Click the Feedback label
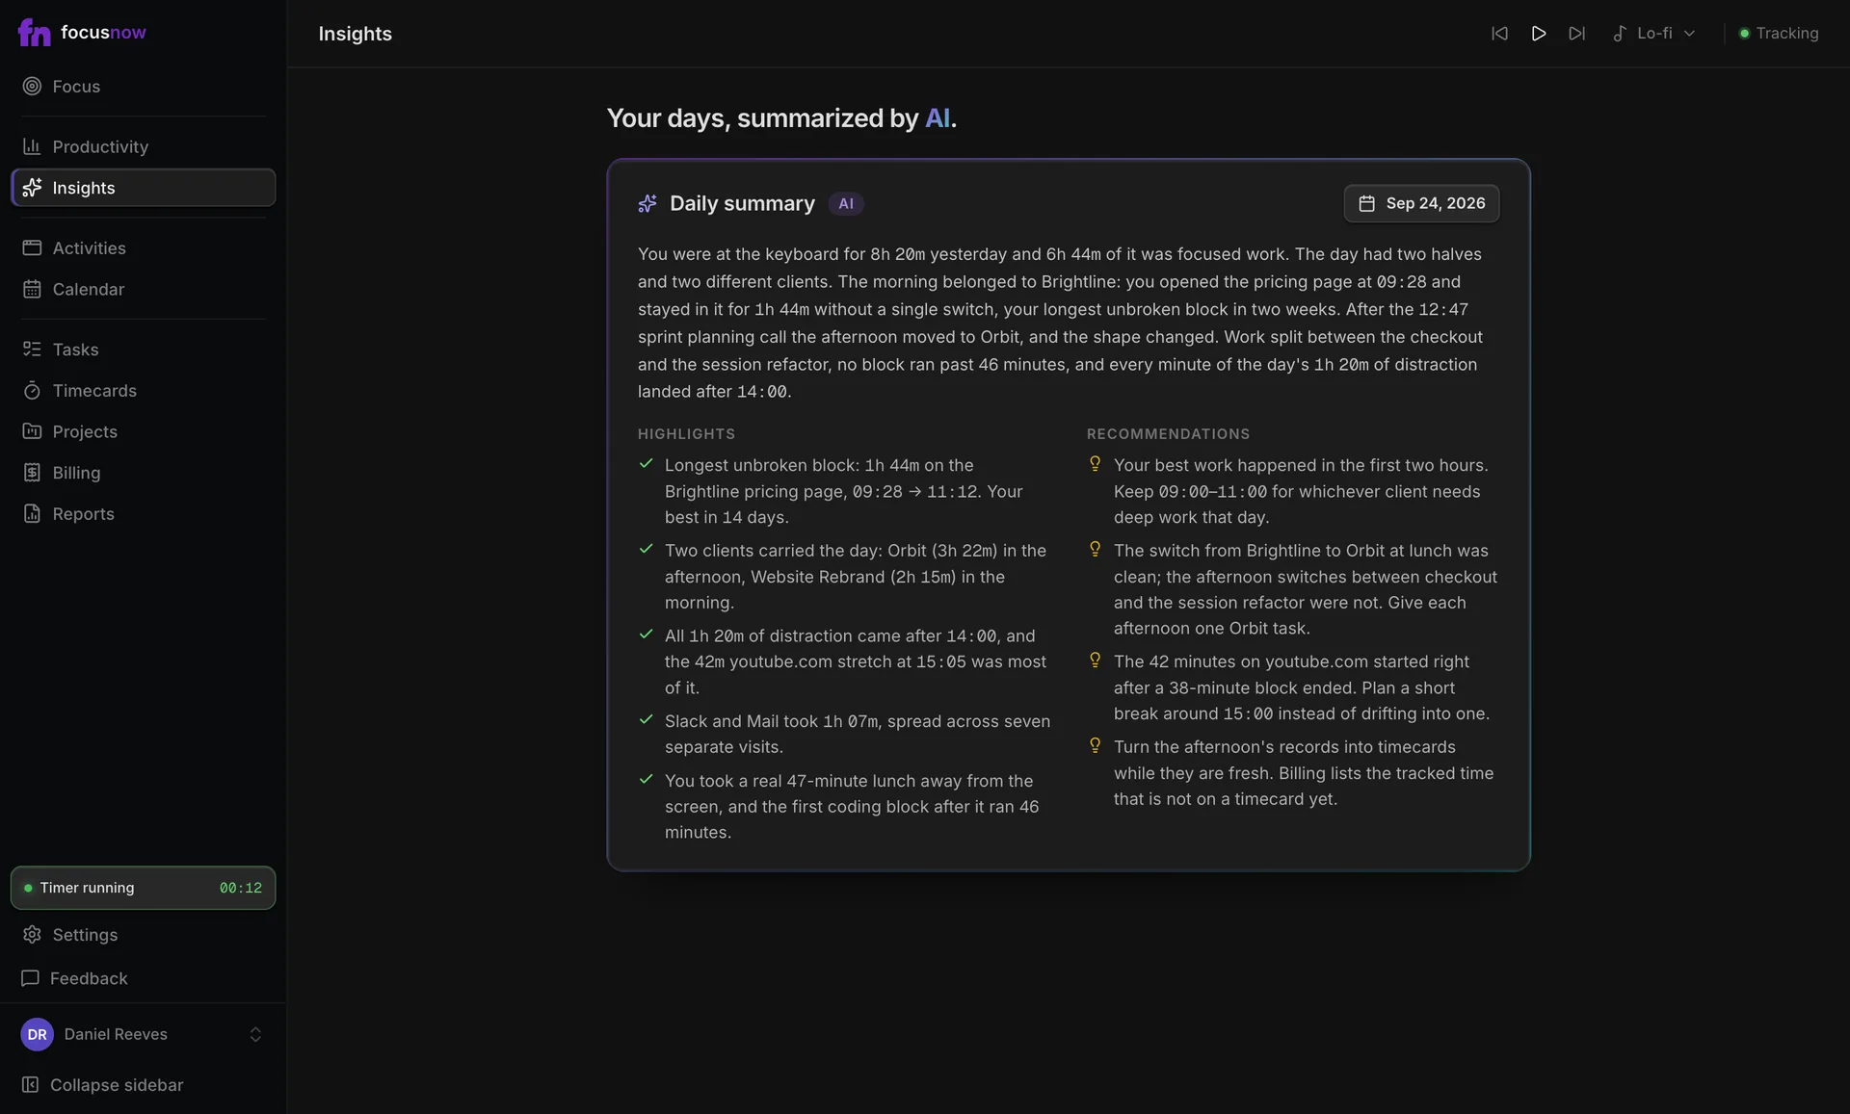1850x1114 pixels. [x=89, y=978]
